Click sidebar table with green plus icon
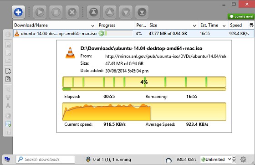255x165 pixels. tap(8, 124)
